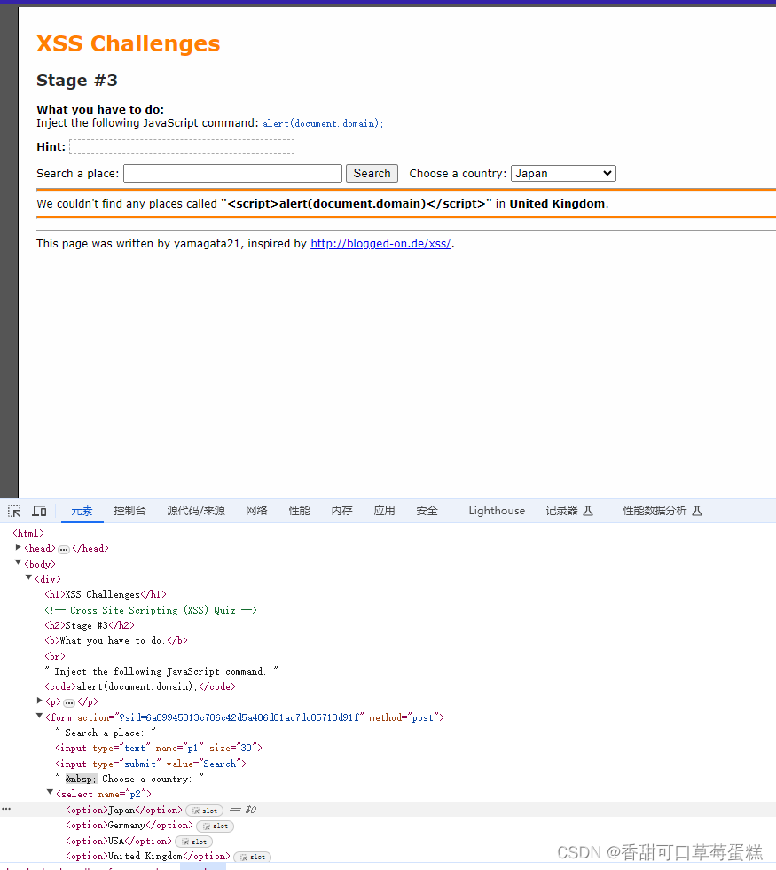
Task: Switch to the Lighthouse tab
Action: pyautogui.click(x=496, y=511)
